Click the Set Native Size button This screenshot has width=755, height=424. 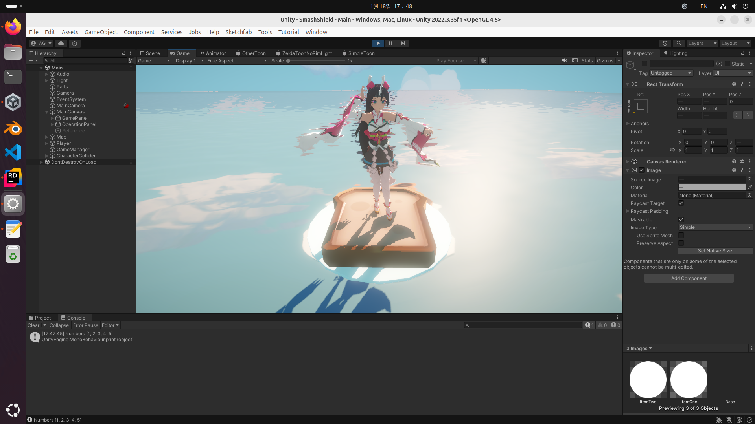point(715,251)
